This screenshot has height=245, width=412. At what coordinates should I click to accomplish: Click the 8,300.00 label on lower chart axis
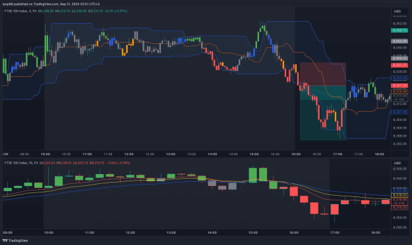(400, 217)
